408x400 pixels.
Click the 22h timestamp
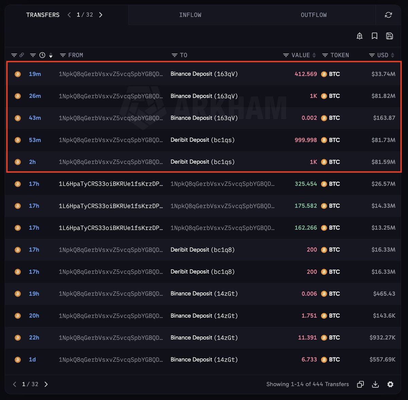pos(34,337)
